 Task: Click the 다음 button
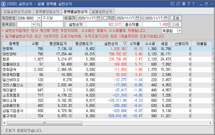coord(176,24)
